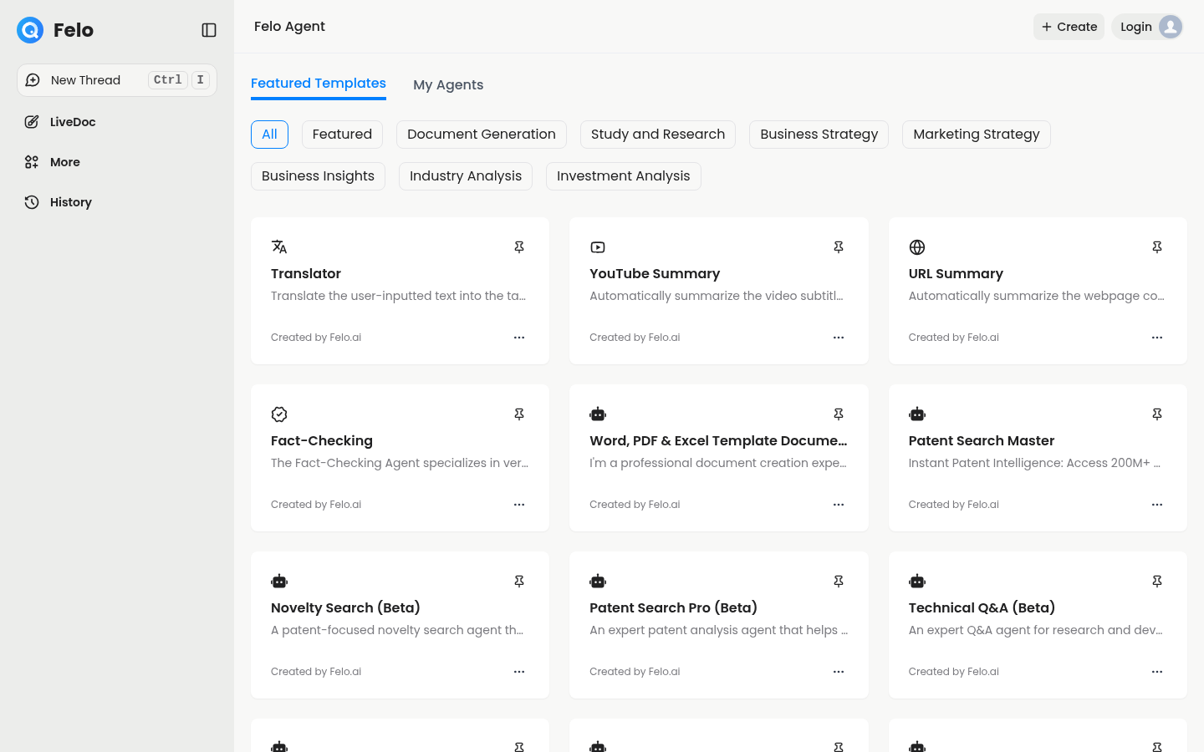The width and height of the screenshot is (1204, 752).
Task: Pin the Word, PDF & Excel template
Action: 839,414
